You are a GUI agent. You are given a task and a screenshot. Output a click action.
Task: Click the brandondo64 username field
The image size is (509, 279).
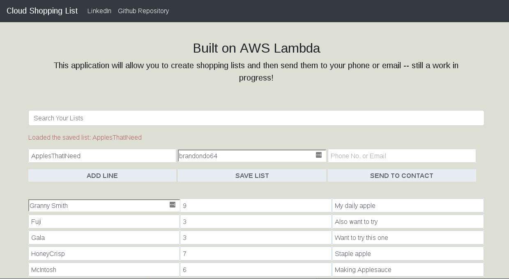pyautogui.click(x=246, y=156)
